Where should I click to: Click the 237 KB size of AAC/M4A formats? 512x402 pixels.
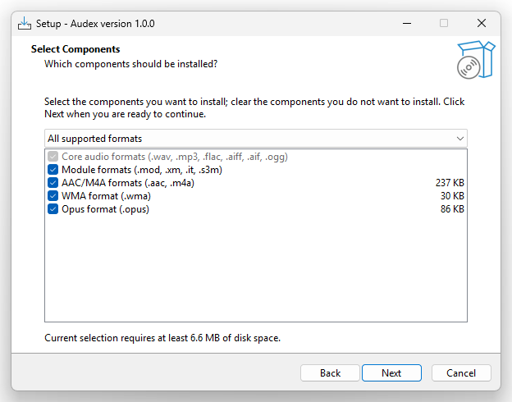point(450,183)
